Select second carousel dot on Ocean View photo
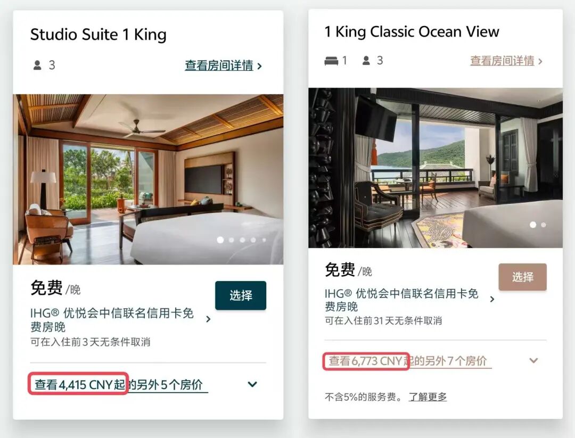This screenshot has width=575, height=438. tap(544, 225)
